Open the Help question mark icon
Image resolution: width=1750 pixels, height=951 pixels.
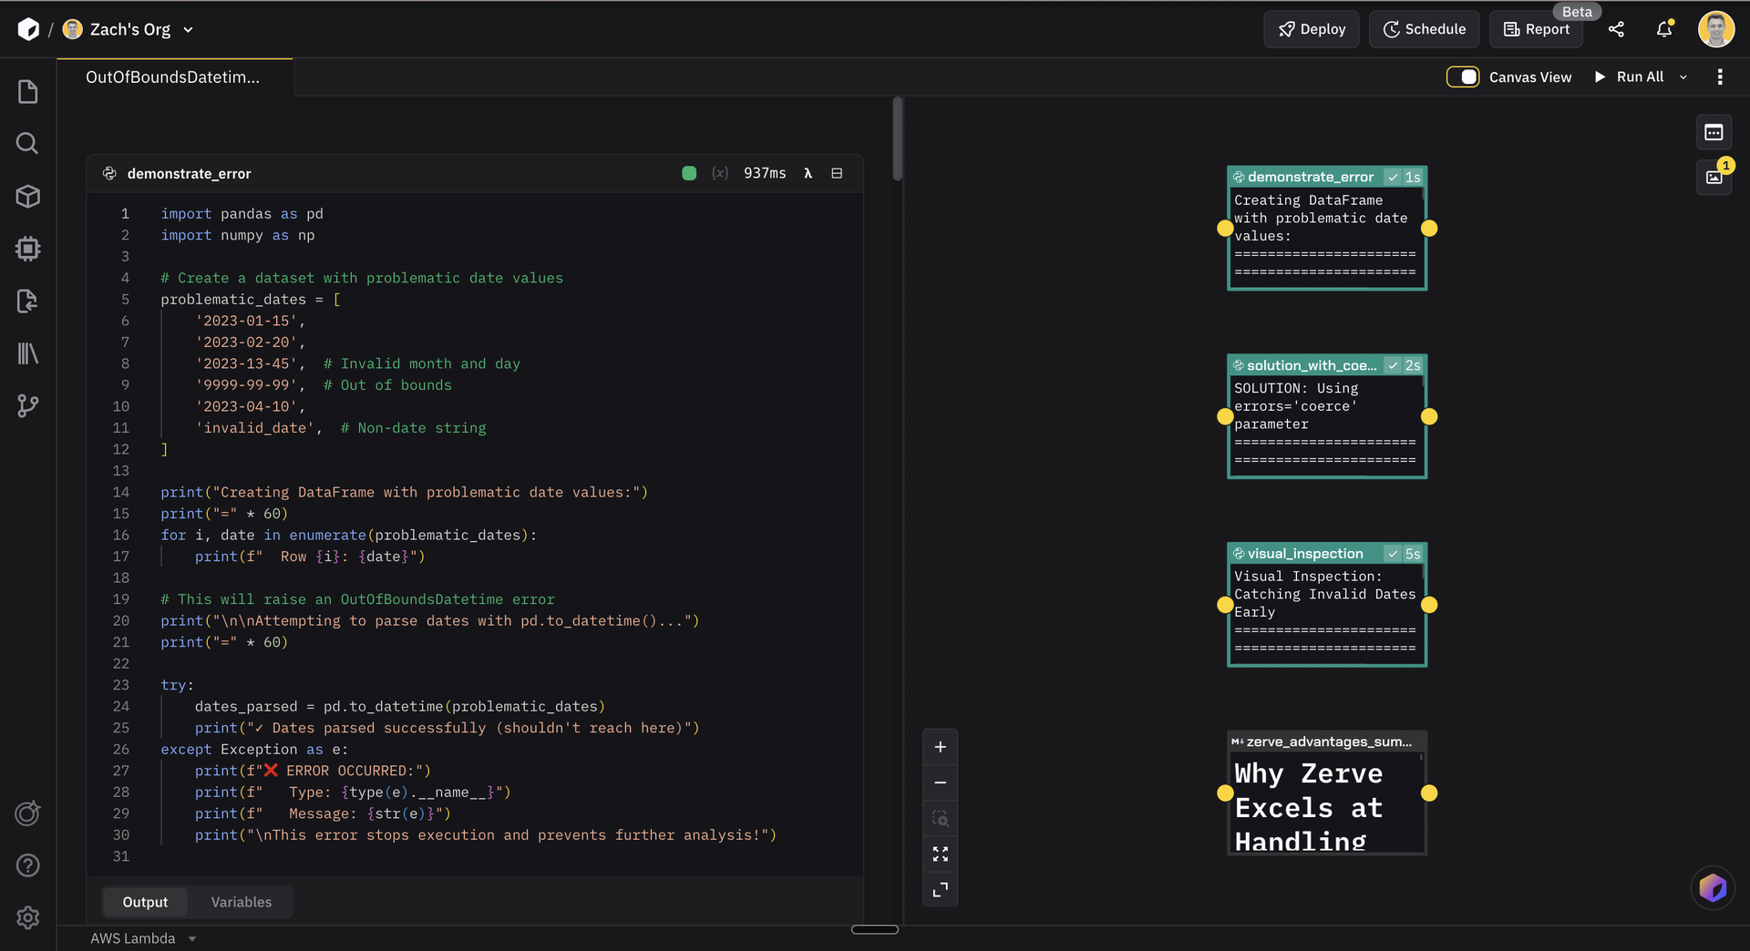tap(28, 865)
